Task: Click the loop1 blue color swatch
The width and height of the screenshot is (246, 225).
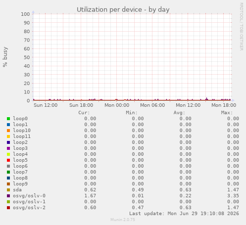Action: tap(8, 125)
